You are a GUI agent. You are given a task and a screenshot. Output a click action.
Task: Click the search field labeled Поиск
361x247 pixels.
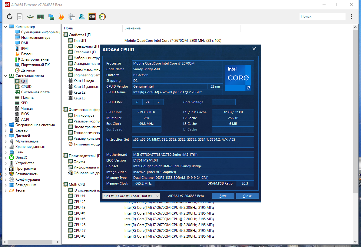[x=322, y=16]
